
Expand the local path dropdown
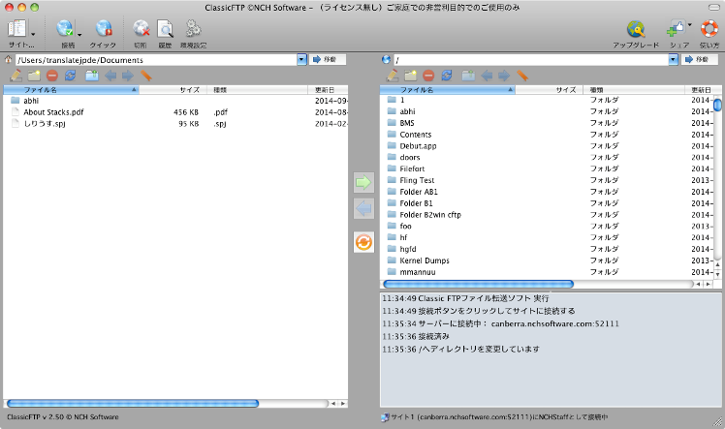coord(301,60)
